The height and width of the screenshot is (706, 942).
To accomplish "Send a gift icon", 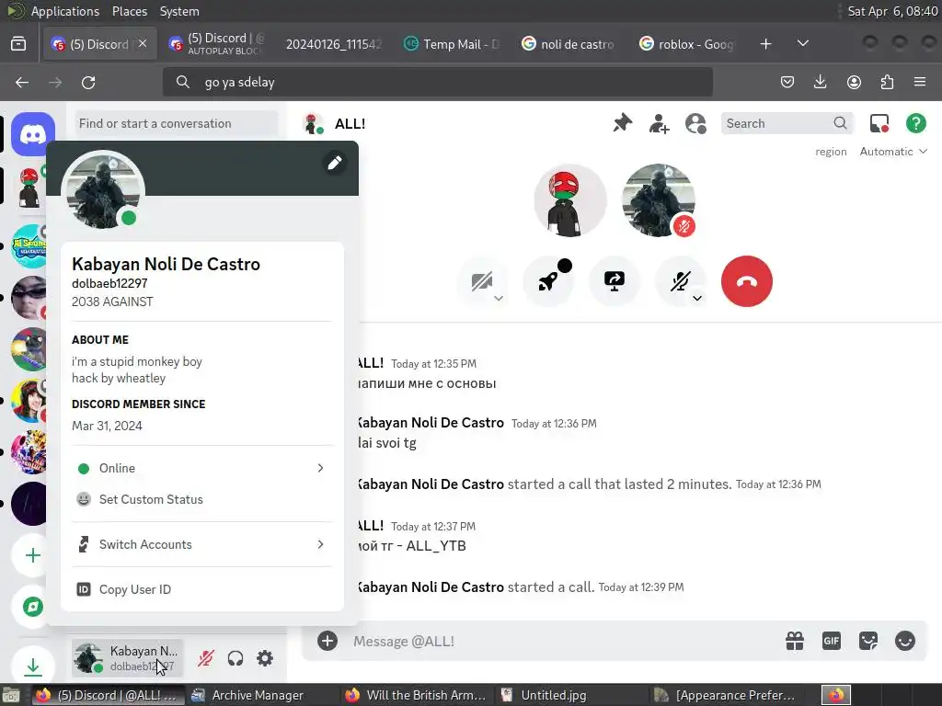I will click(795, 641).
